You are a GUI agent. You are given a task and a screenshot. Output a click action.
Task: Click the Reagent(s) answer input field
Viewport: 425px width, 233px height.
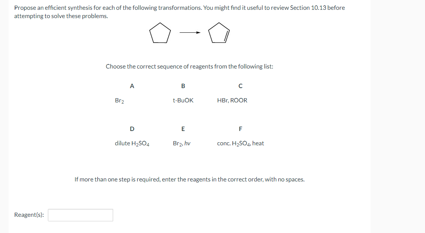click(x=80, y=215)
